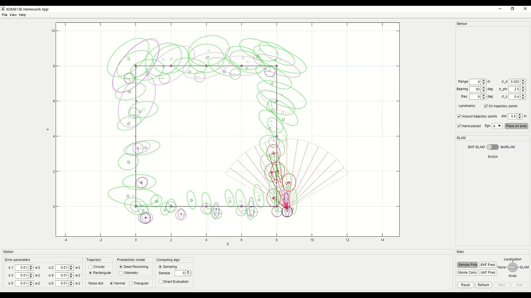Decrease α 2 error parameter with down arrow

[x=71, y=269]
